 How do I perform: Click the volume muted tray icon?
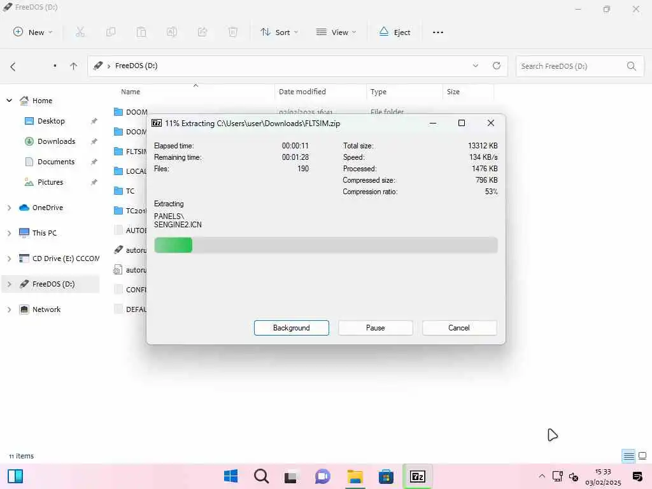tap(574, 476)
